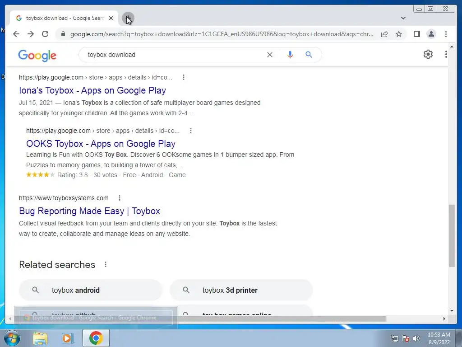Viewport: 462px width, 347px height.
Task: Click the horizontal scroll left arrow
Action: [10, 319]
